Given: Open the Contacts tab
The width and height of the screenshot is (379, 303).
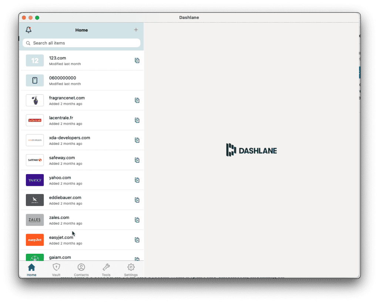Looking at the screenshot, I should (81, 270).
